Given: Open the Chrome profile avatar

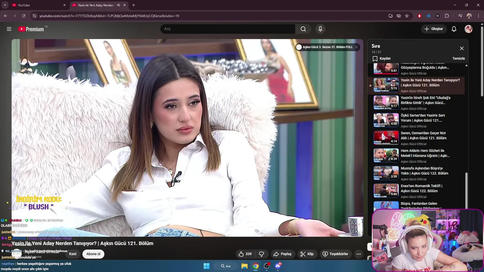Looking at the screenshot, I should [x=469, y=16].
